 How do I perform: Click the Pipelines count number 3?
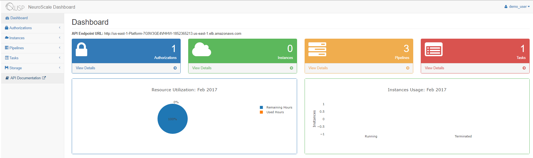pos(407,49)
